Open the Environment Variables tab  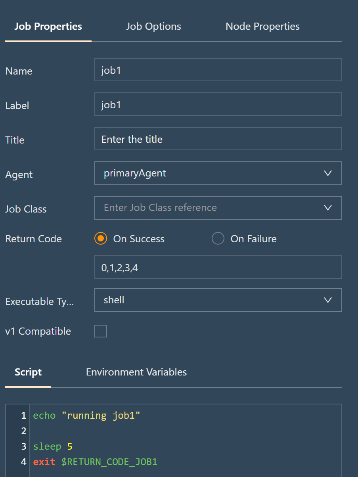coord(136,372)
